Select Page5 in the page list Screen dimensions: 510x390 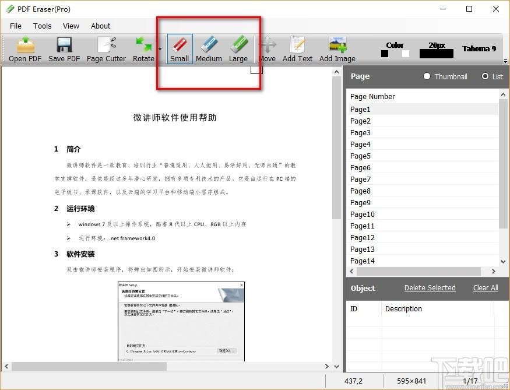tap(424, 156)
